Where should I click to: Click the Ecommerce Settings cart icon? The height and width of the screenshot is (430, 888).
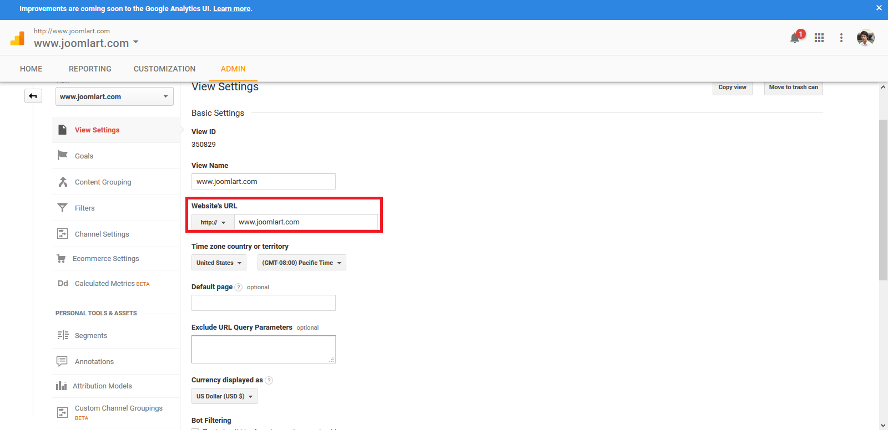[62, 258]
